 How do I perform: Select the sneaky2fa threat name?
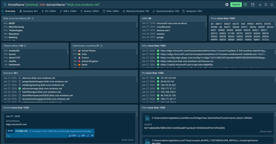coord(14,51)
